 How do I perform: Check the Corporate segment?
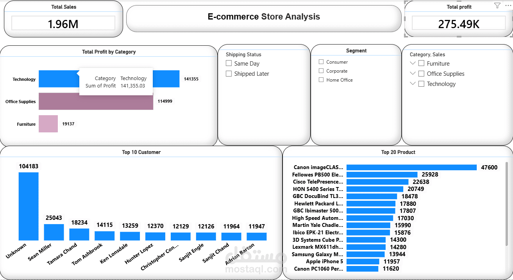(322, 71)
